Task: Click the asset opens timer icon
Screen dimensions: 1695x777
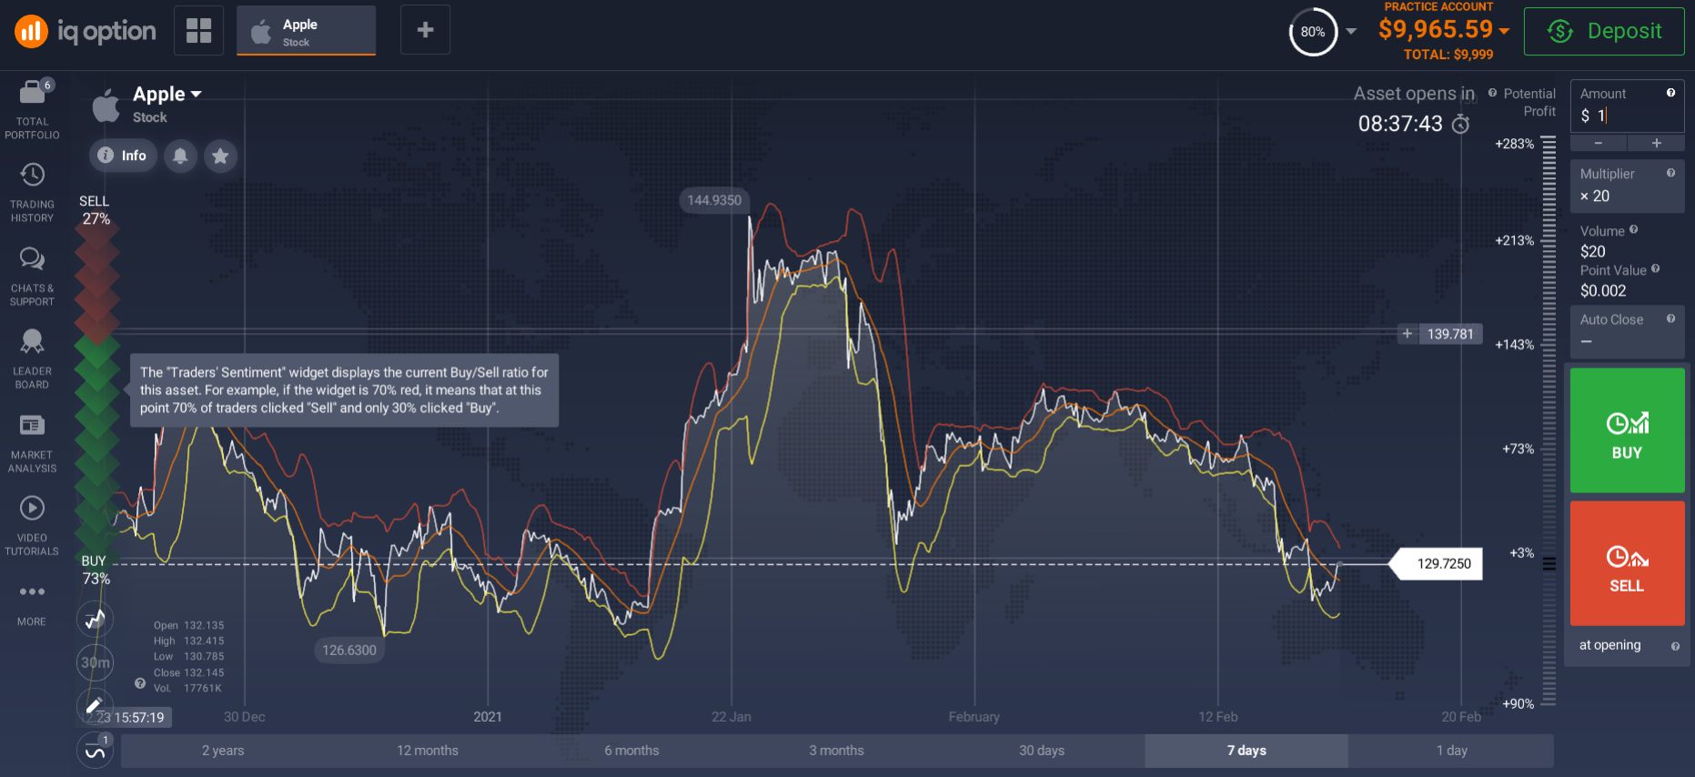Action: pyautogui.click(x=1460, y=124)
